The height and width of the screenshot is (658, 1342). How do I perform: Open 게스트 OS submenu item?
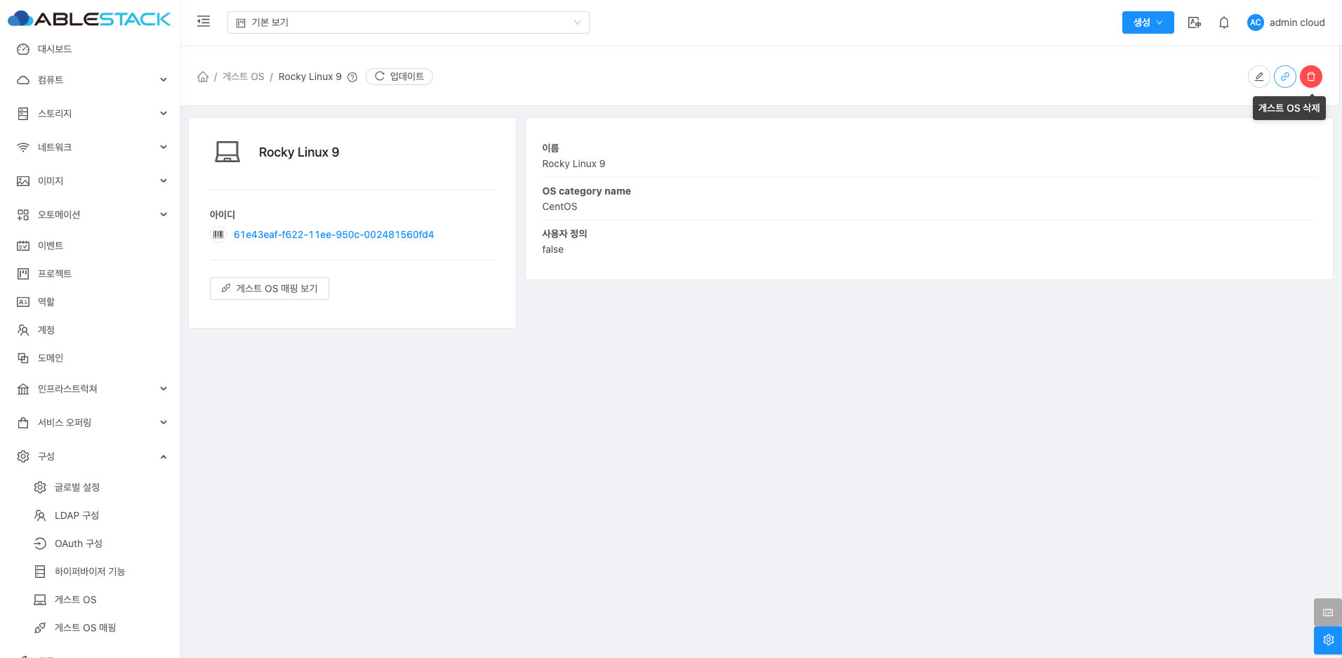(90, 600)
